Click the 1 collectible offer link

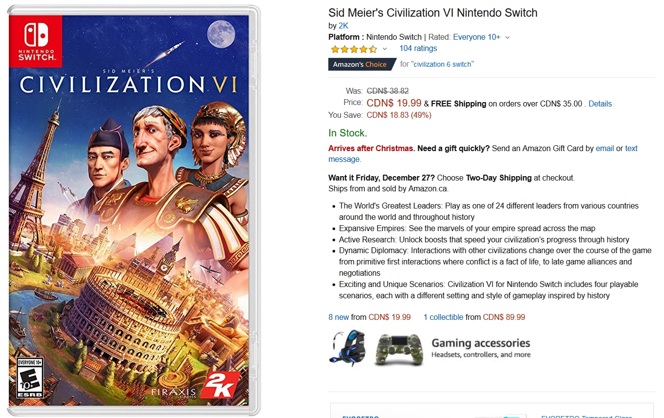(443, 317)
